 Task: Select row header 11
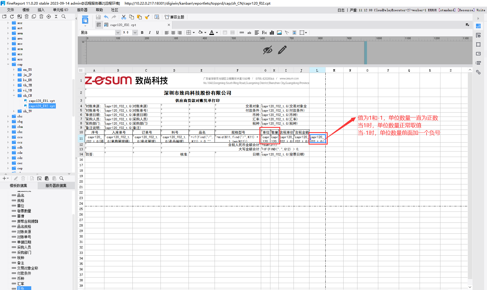[81, 139]
